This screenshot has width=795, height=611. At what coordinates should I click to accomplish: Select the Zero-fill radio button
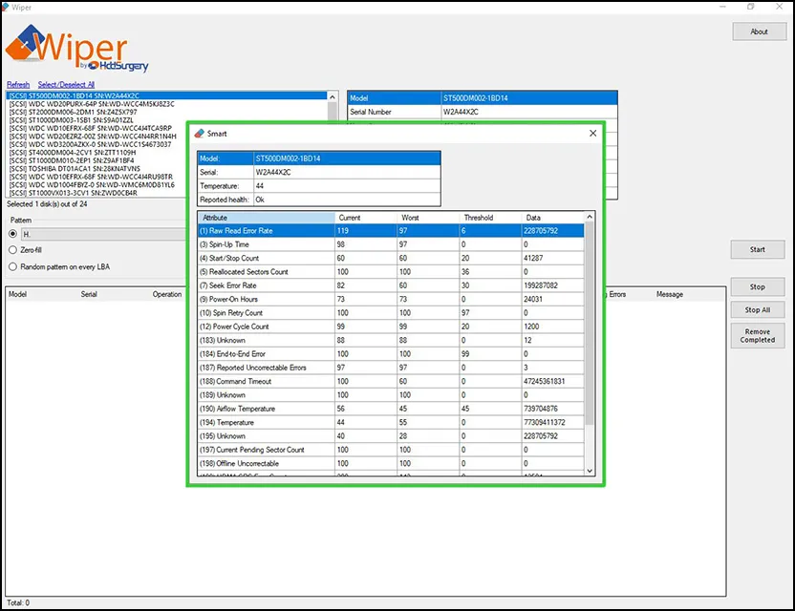pos(13,250)
